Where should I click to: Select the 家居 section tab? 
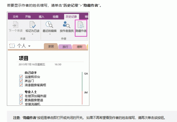pos(51,46)
